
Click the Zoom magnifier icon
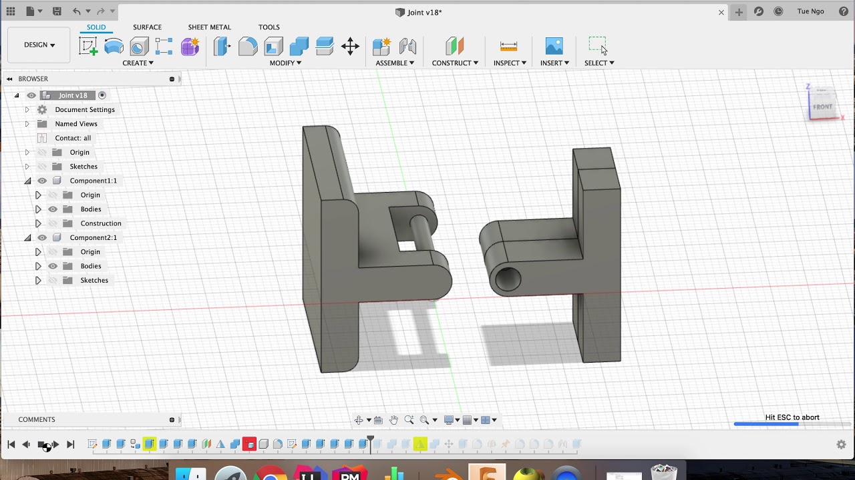pyautogui.click(x=409, y=420)
